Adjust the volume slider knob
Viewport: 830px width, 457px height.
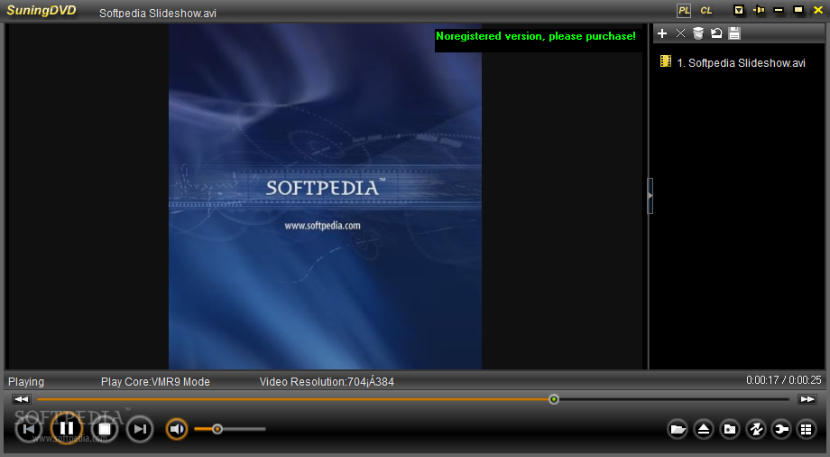pos(217,429)
